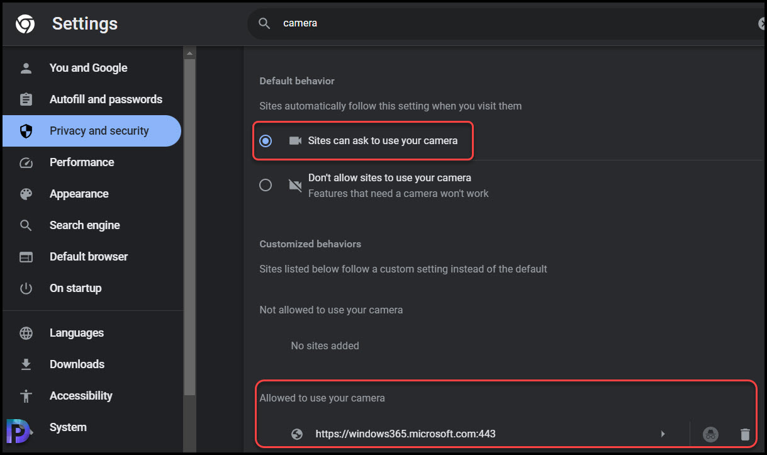Click the Customized behaviors heading
Screen dimensions: 767x455
(310, 244)
